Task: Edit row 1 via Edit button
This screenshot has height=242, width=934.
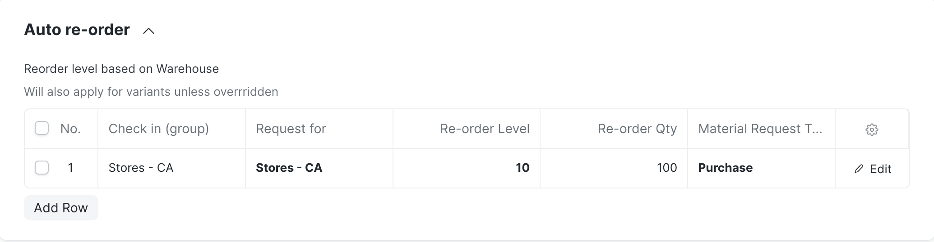Action: [x=873, y=169]
